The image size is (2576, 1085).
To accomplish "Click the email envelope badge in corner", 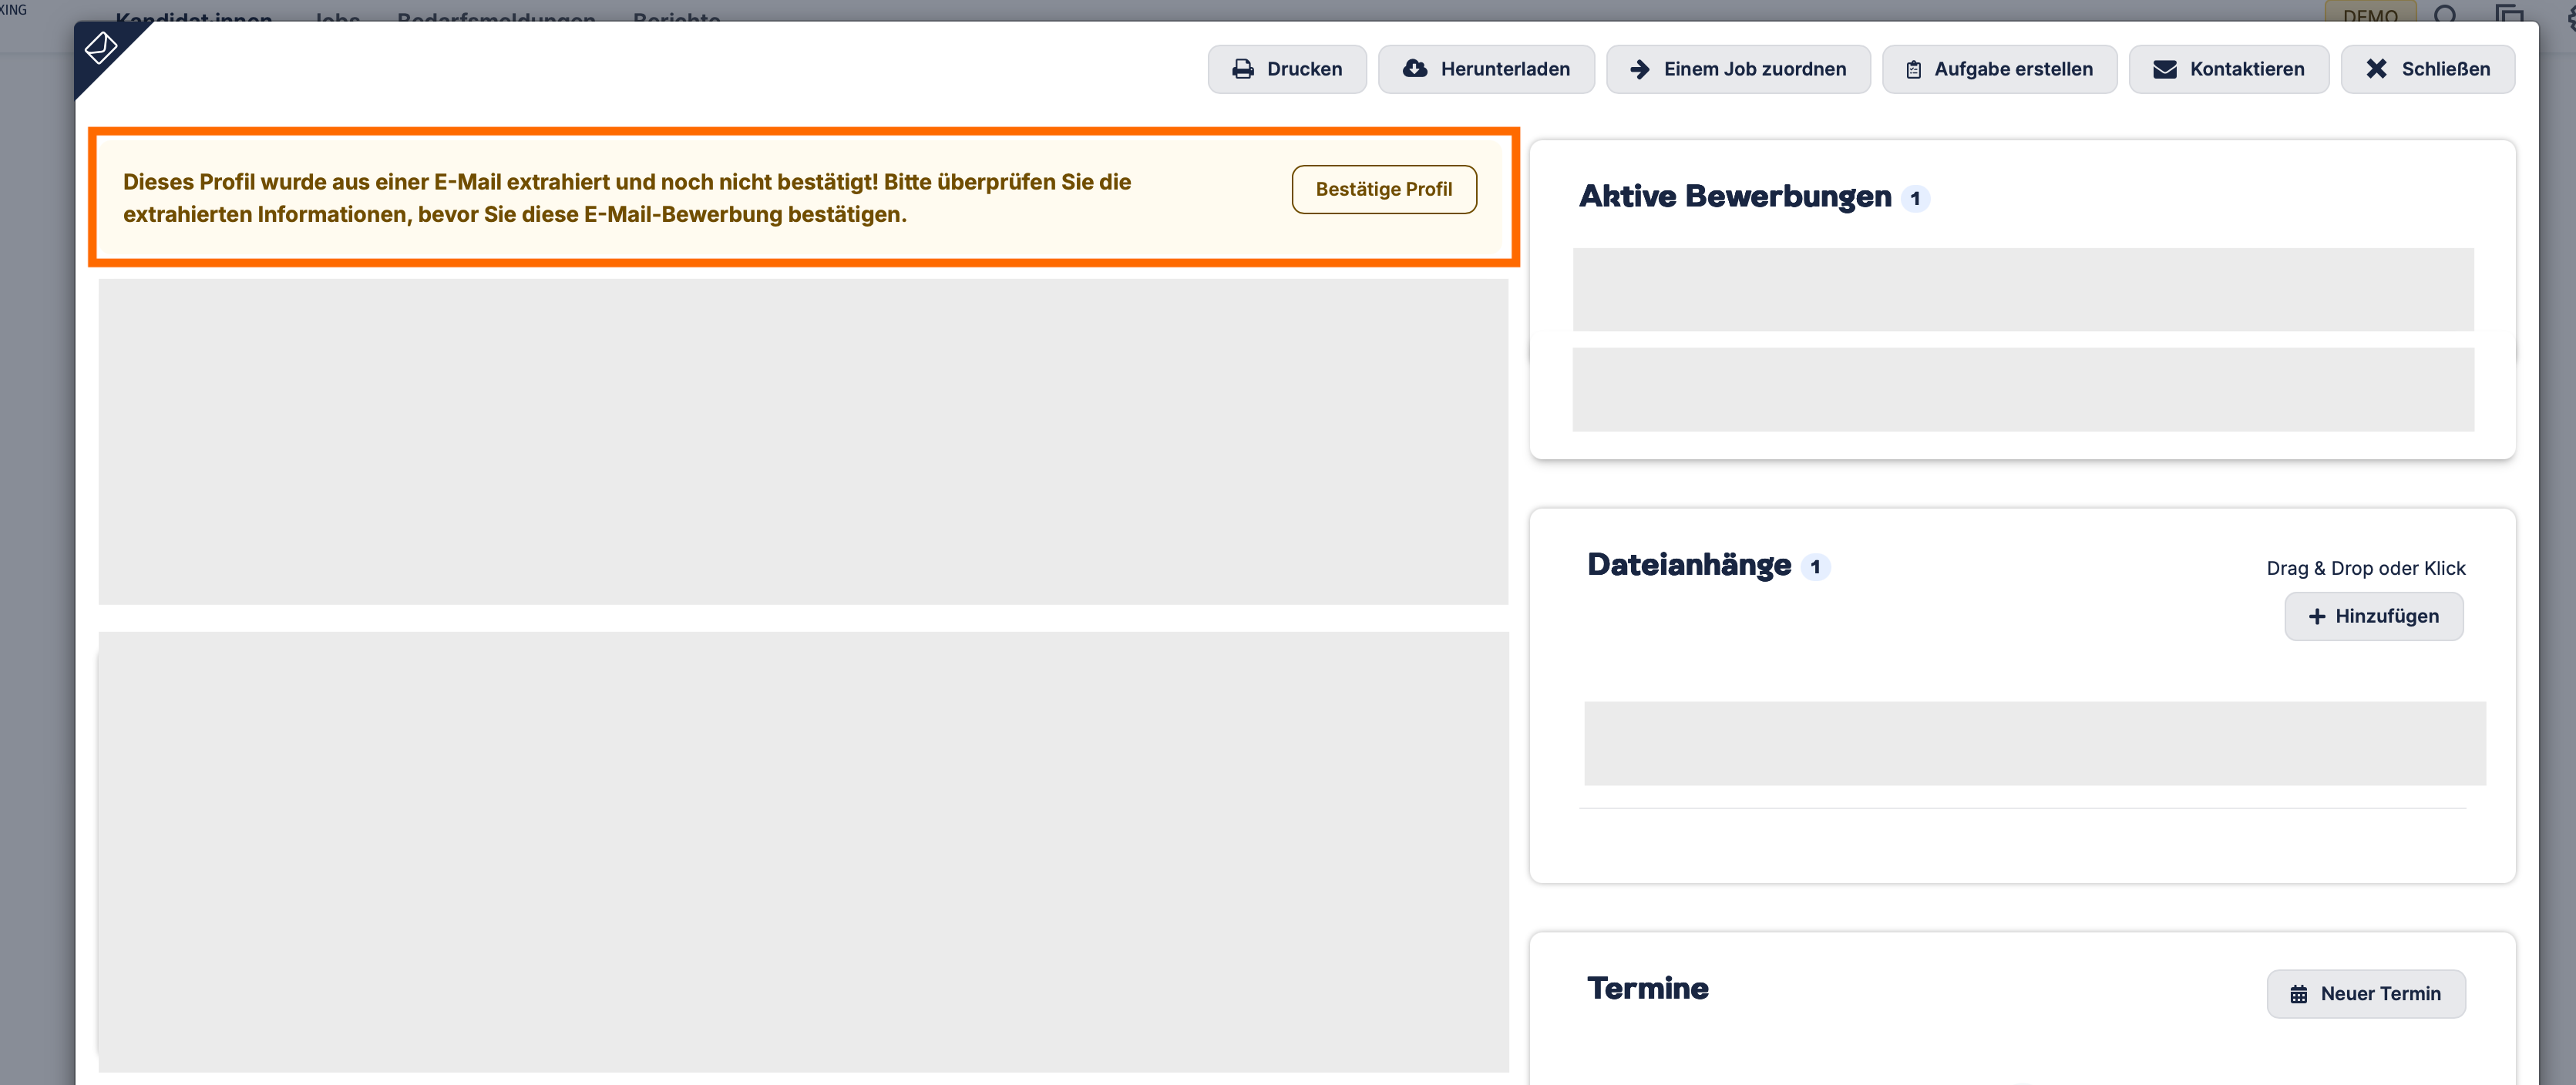I will tap(101, 47).
